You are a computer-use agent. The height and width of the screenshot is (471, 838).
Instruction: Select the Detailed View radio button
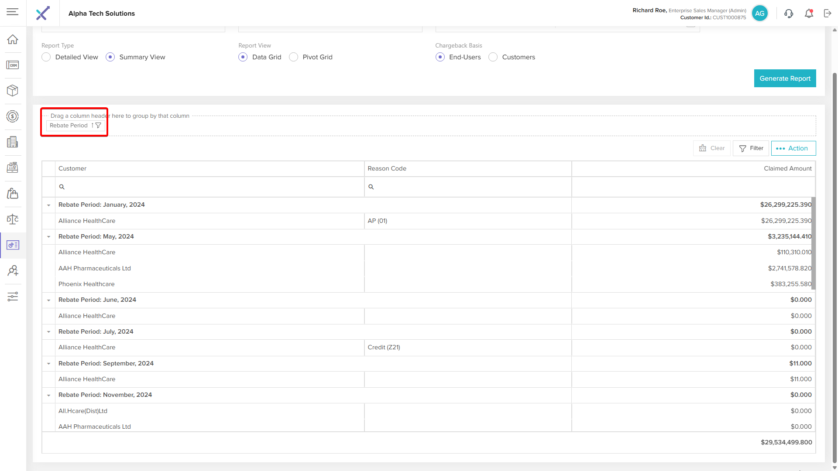(x=46, y=57)
